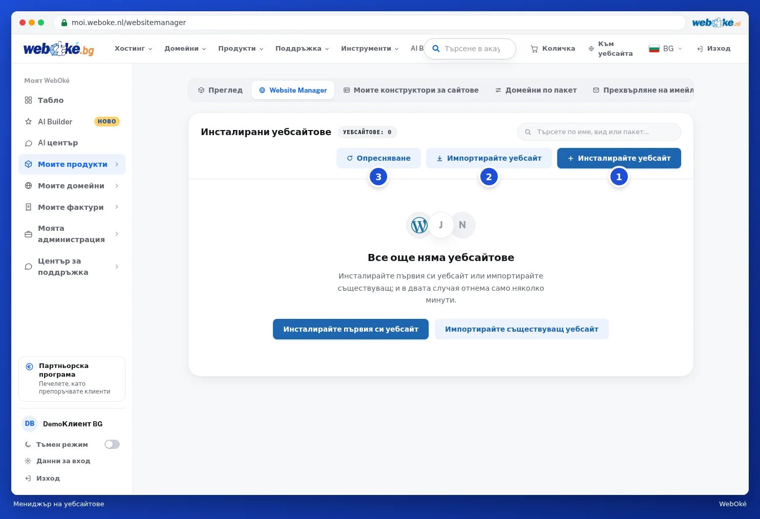The width and height of the screenshot is (760, 519).
Task: Click the Център за поддръжка chat icon
Action: [x=28, y=267]
